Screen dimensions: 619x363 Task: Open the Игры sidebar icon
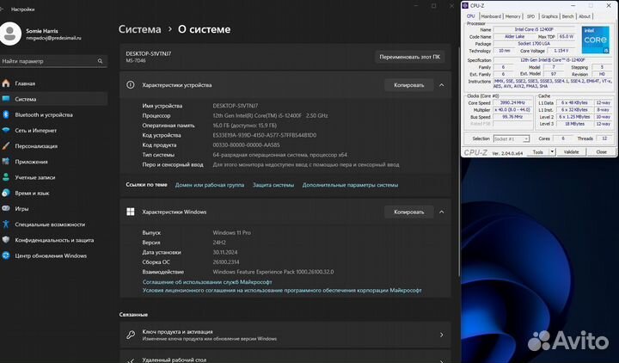[x=7, y=208]
